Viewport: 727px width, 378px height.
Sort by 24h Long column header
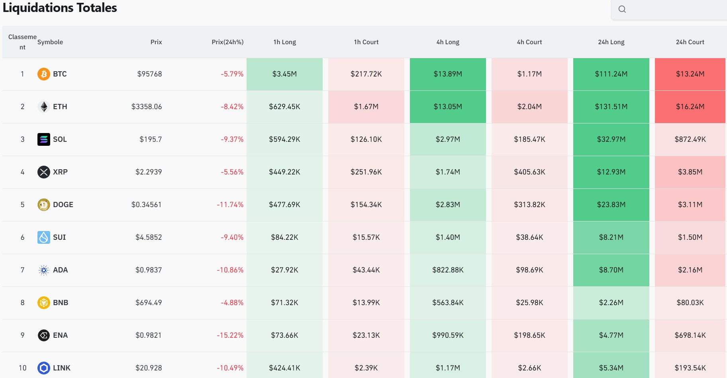[x=611, y=42]
